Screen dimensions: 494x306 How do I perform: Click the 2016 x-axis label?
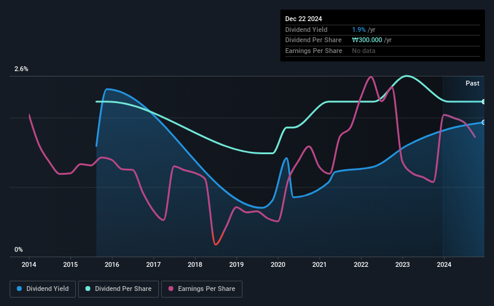pos(112,264)
